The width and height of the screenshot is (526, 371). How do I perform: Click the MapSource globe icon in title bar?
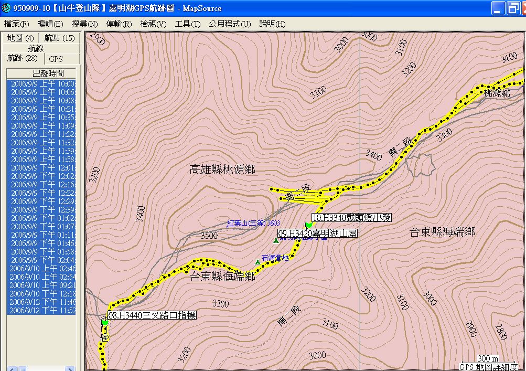coord(6,8)
